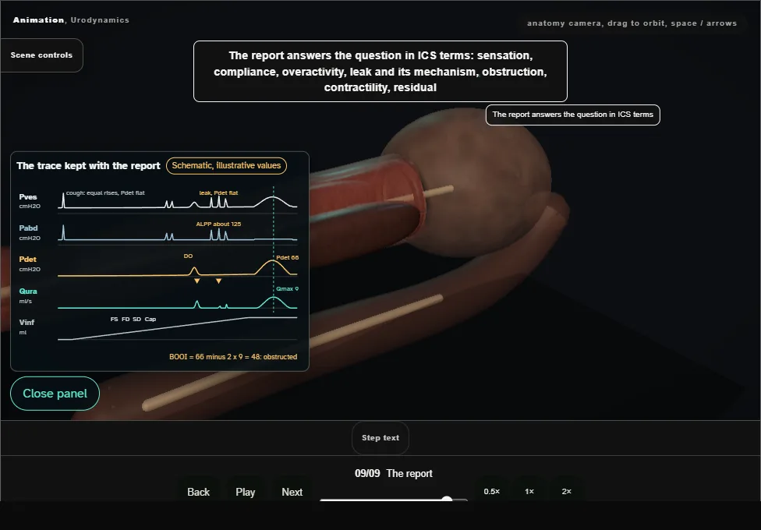The image size is (761, 530).
Task: Click the progress slider handle
Action: click(447, 499)
